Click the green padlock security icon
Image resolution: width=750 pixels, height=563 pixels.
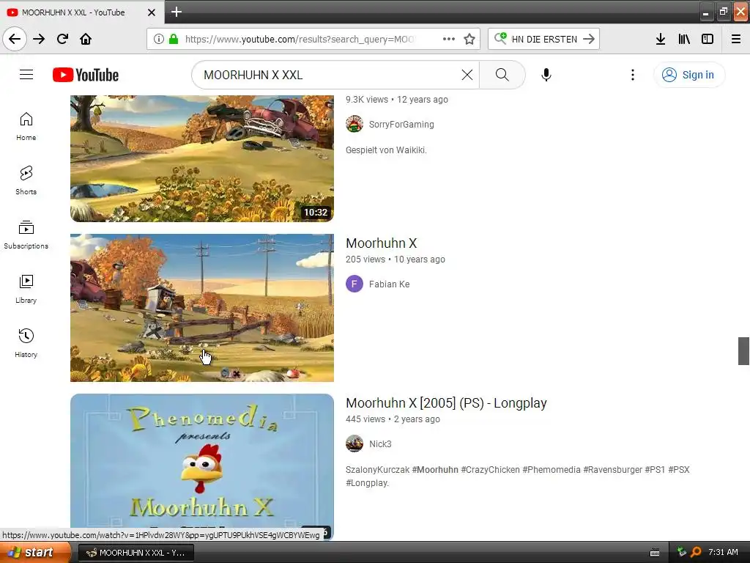(x=174, y=39)
